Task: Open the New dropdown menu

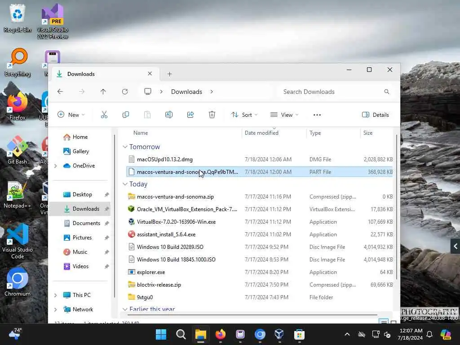Action: click(71, 115)
